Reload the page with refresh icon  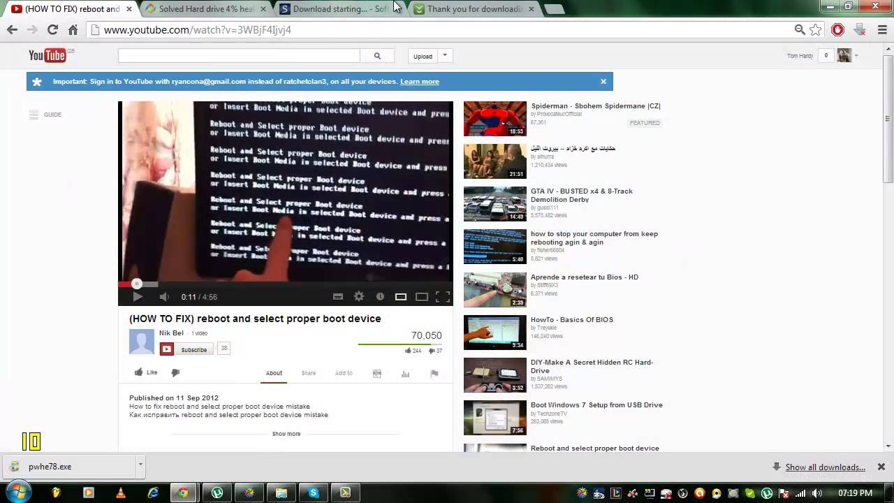pos(52,30)
